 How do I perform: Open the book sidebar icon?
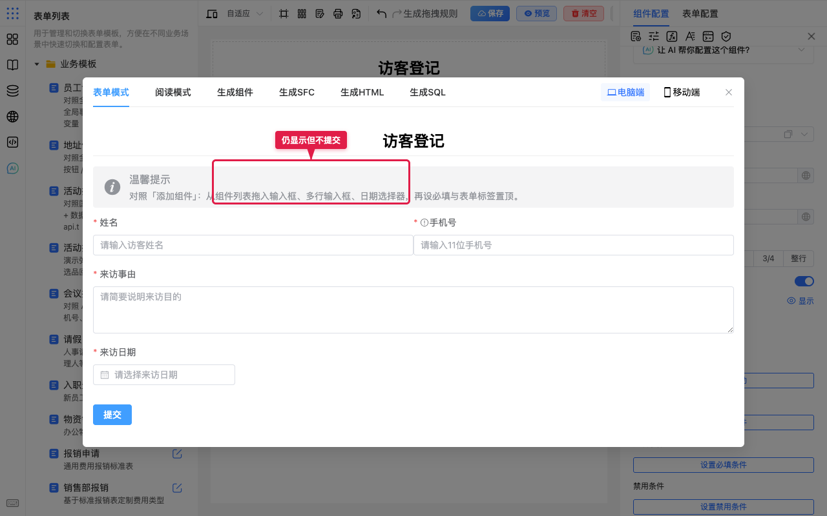pyautogui.click(x=12, y=65)
